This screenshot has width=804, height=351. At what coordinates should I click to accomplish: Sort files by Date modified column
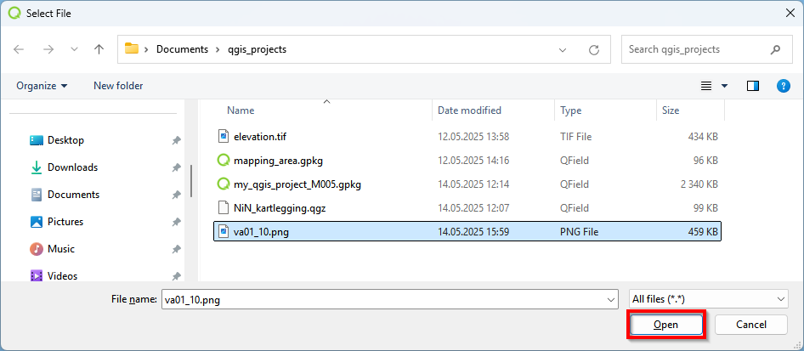click(469, 110)
